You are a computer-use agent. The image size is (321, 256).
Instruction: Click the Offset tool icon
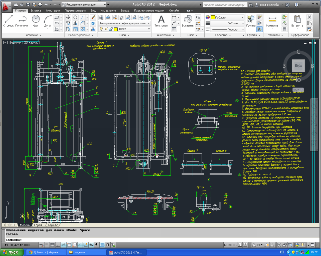tap(93, 29)
